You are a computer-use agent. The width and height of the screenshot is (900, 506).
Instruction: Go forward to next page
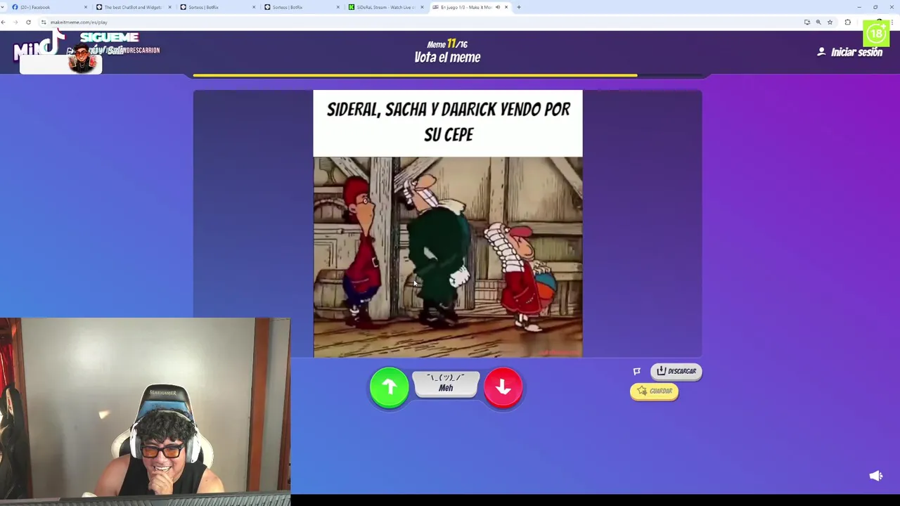pyautogui.click(x=15, y=22)
